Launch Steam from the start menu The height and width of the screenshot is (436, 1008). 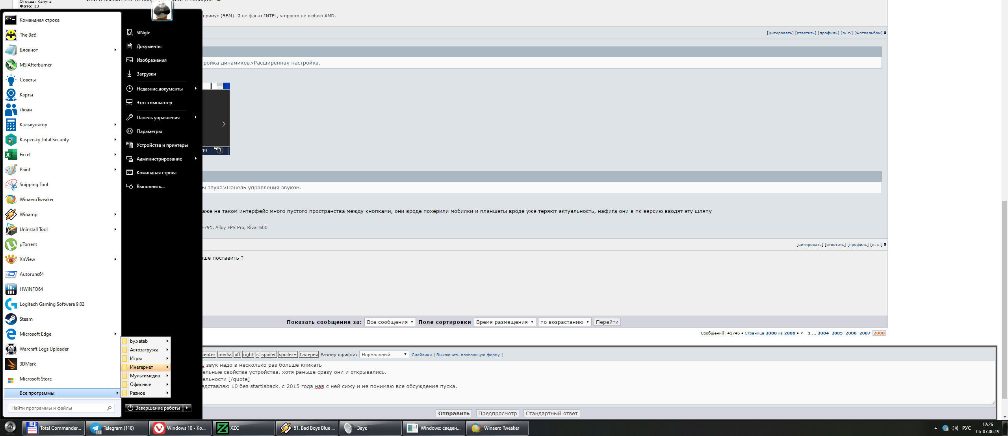point(26,319)
